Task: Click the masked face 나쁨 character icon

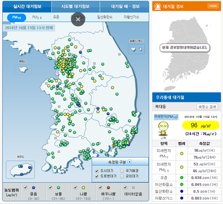Action: pyautogui.click(x=163, y=129)
